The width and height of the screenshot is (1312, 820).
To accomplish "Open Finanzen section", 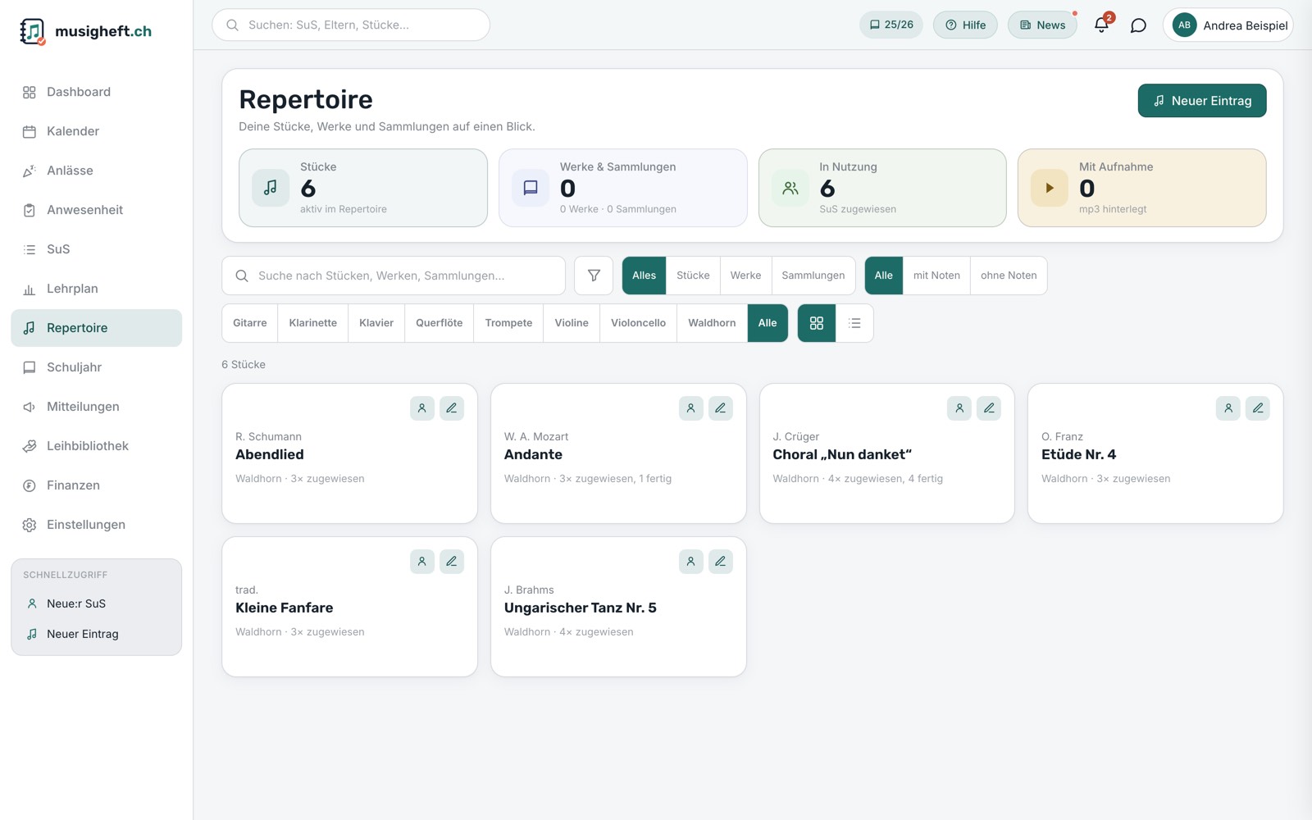I will pyautogui.click(x=96, y=485).
